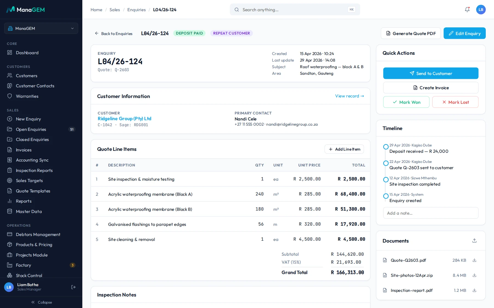
Task: Open Customers from the sidebar
Action: [x=41, y=76]
